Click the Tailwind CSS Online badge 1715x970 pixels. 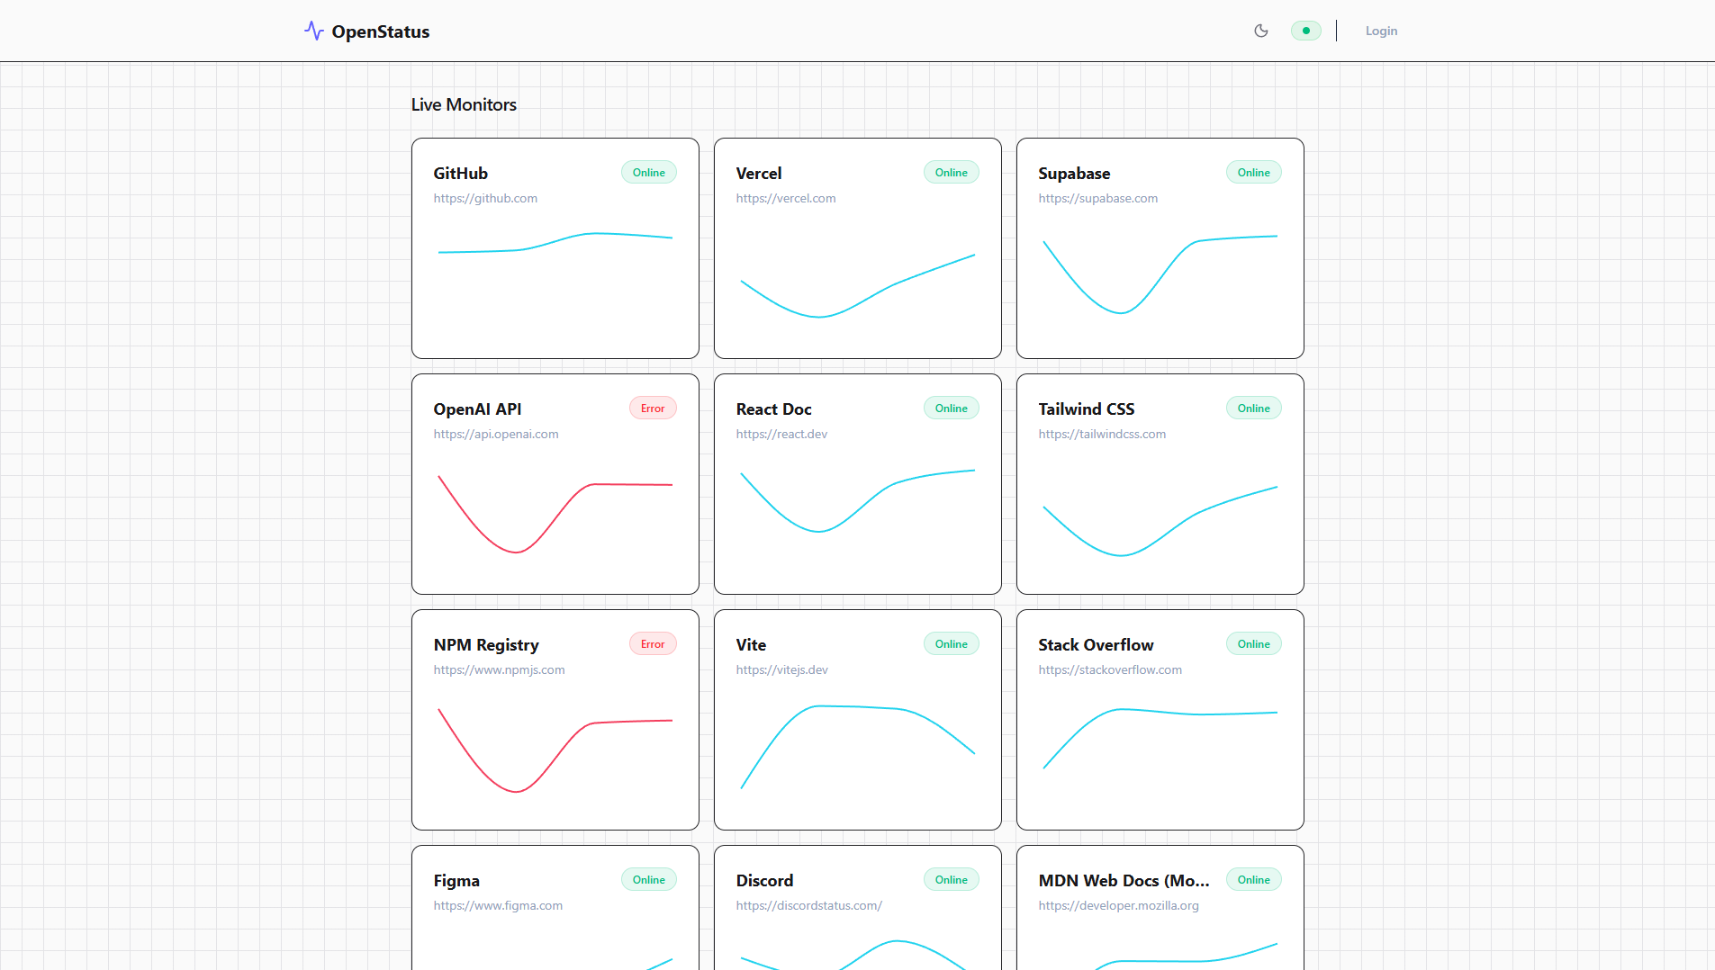click(1254, 409)
